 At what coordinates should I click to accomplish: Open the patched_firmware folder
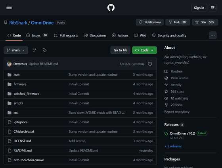(27, 94)
